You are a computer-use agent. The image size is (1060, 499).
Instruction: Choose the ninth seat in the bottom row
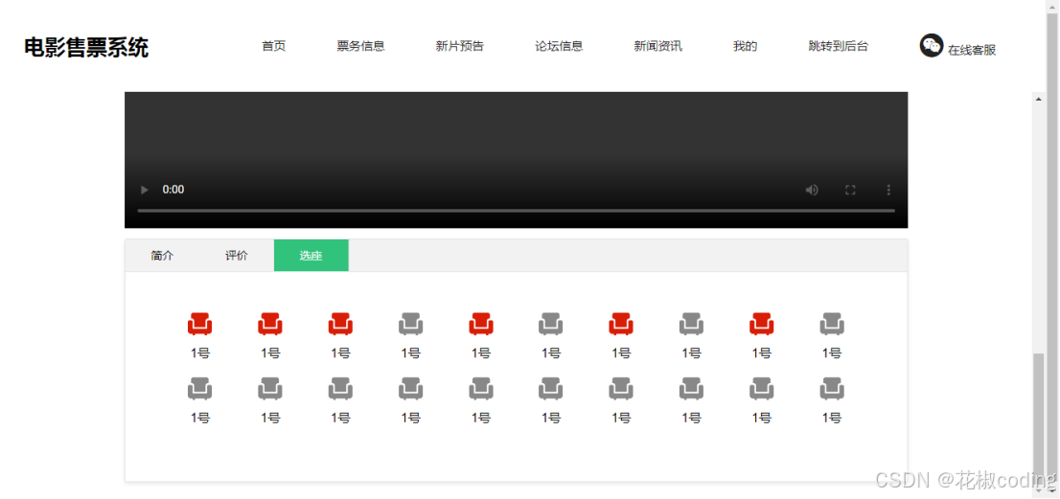761,388
